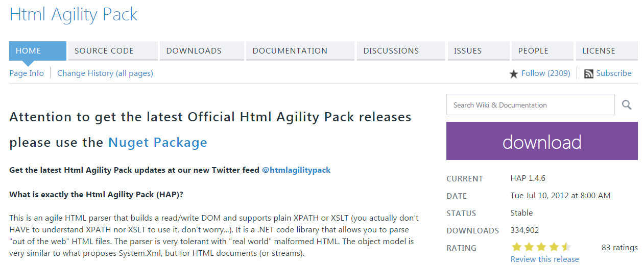Click the Page Info link
This screenshot has width=644, height=265.
point(27,73)
